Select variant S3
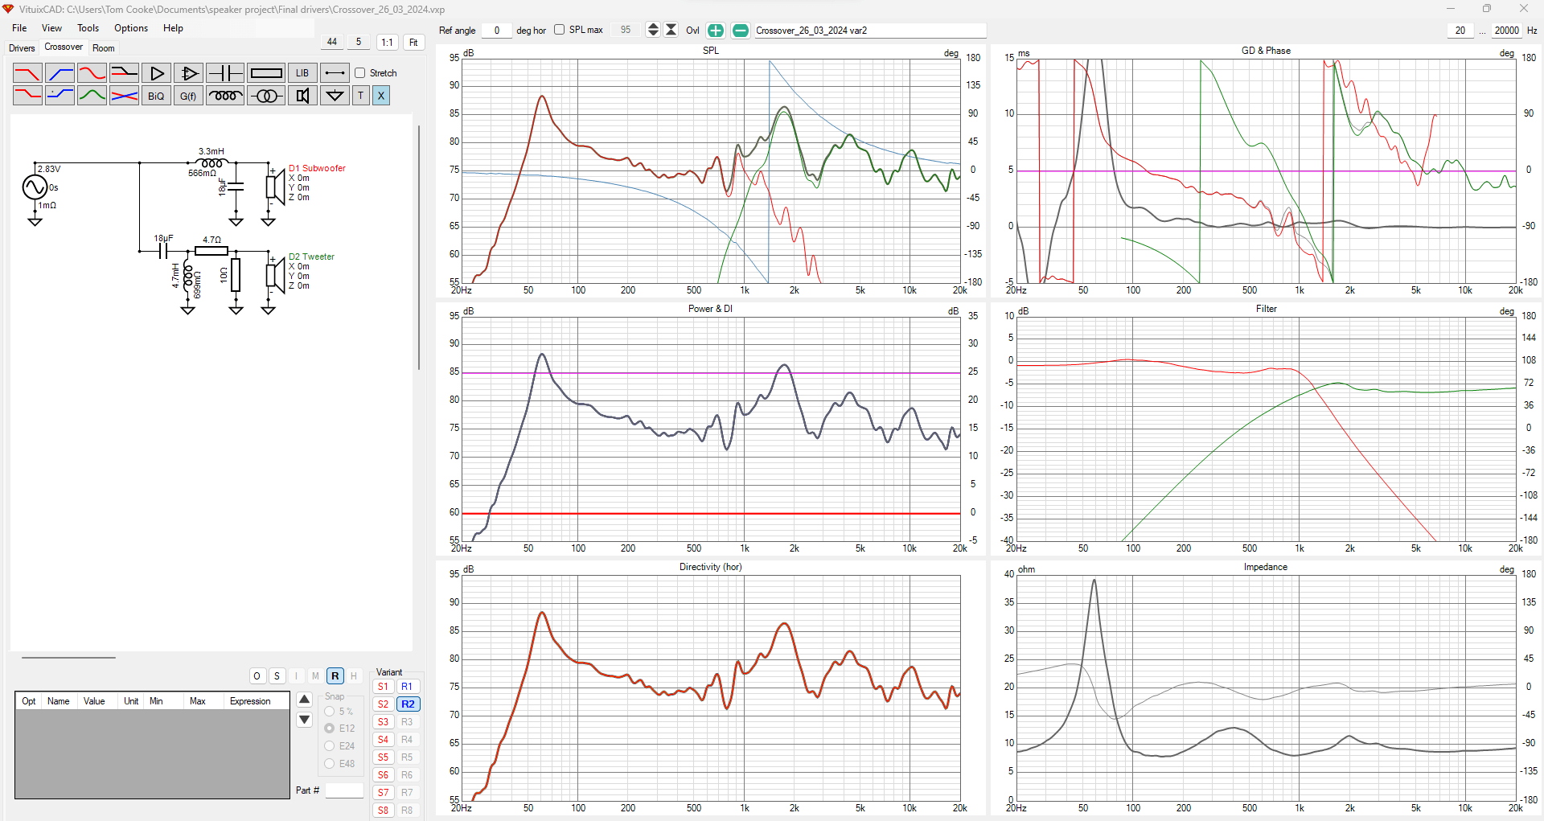 pyautogui.click(x=384, y=722)
